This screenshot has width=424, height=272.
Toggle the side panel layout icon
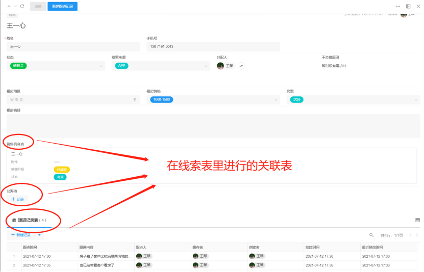click(x=408, y=6)
